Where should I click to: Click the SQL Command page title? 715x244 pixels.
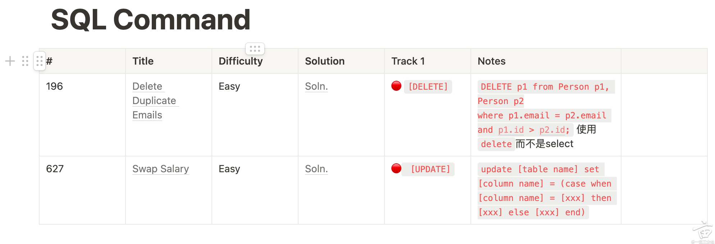[x=151, y=20]
